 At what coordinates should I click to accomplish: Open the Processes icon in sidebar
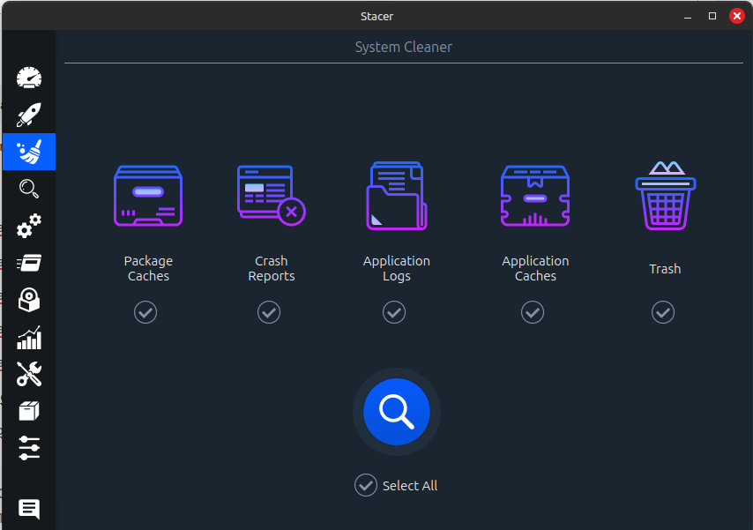tap(29, 263)
